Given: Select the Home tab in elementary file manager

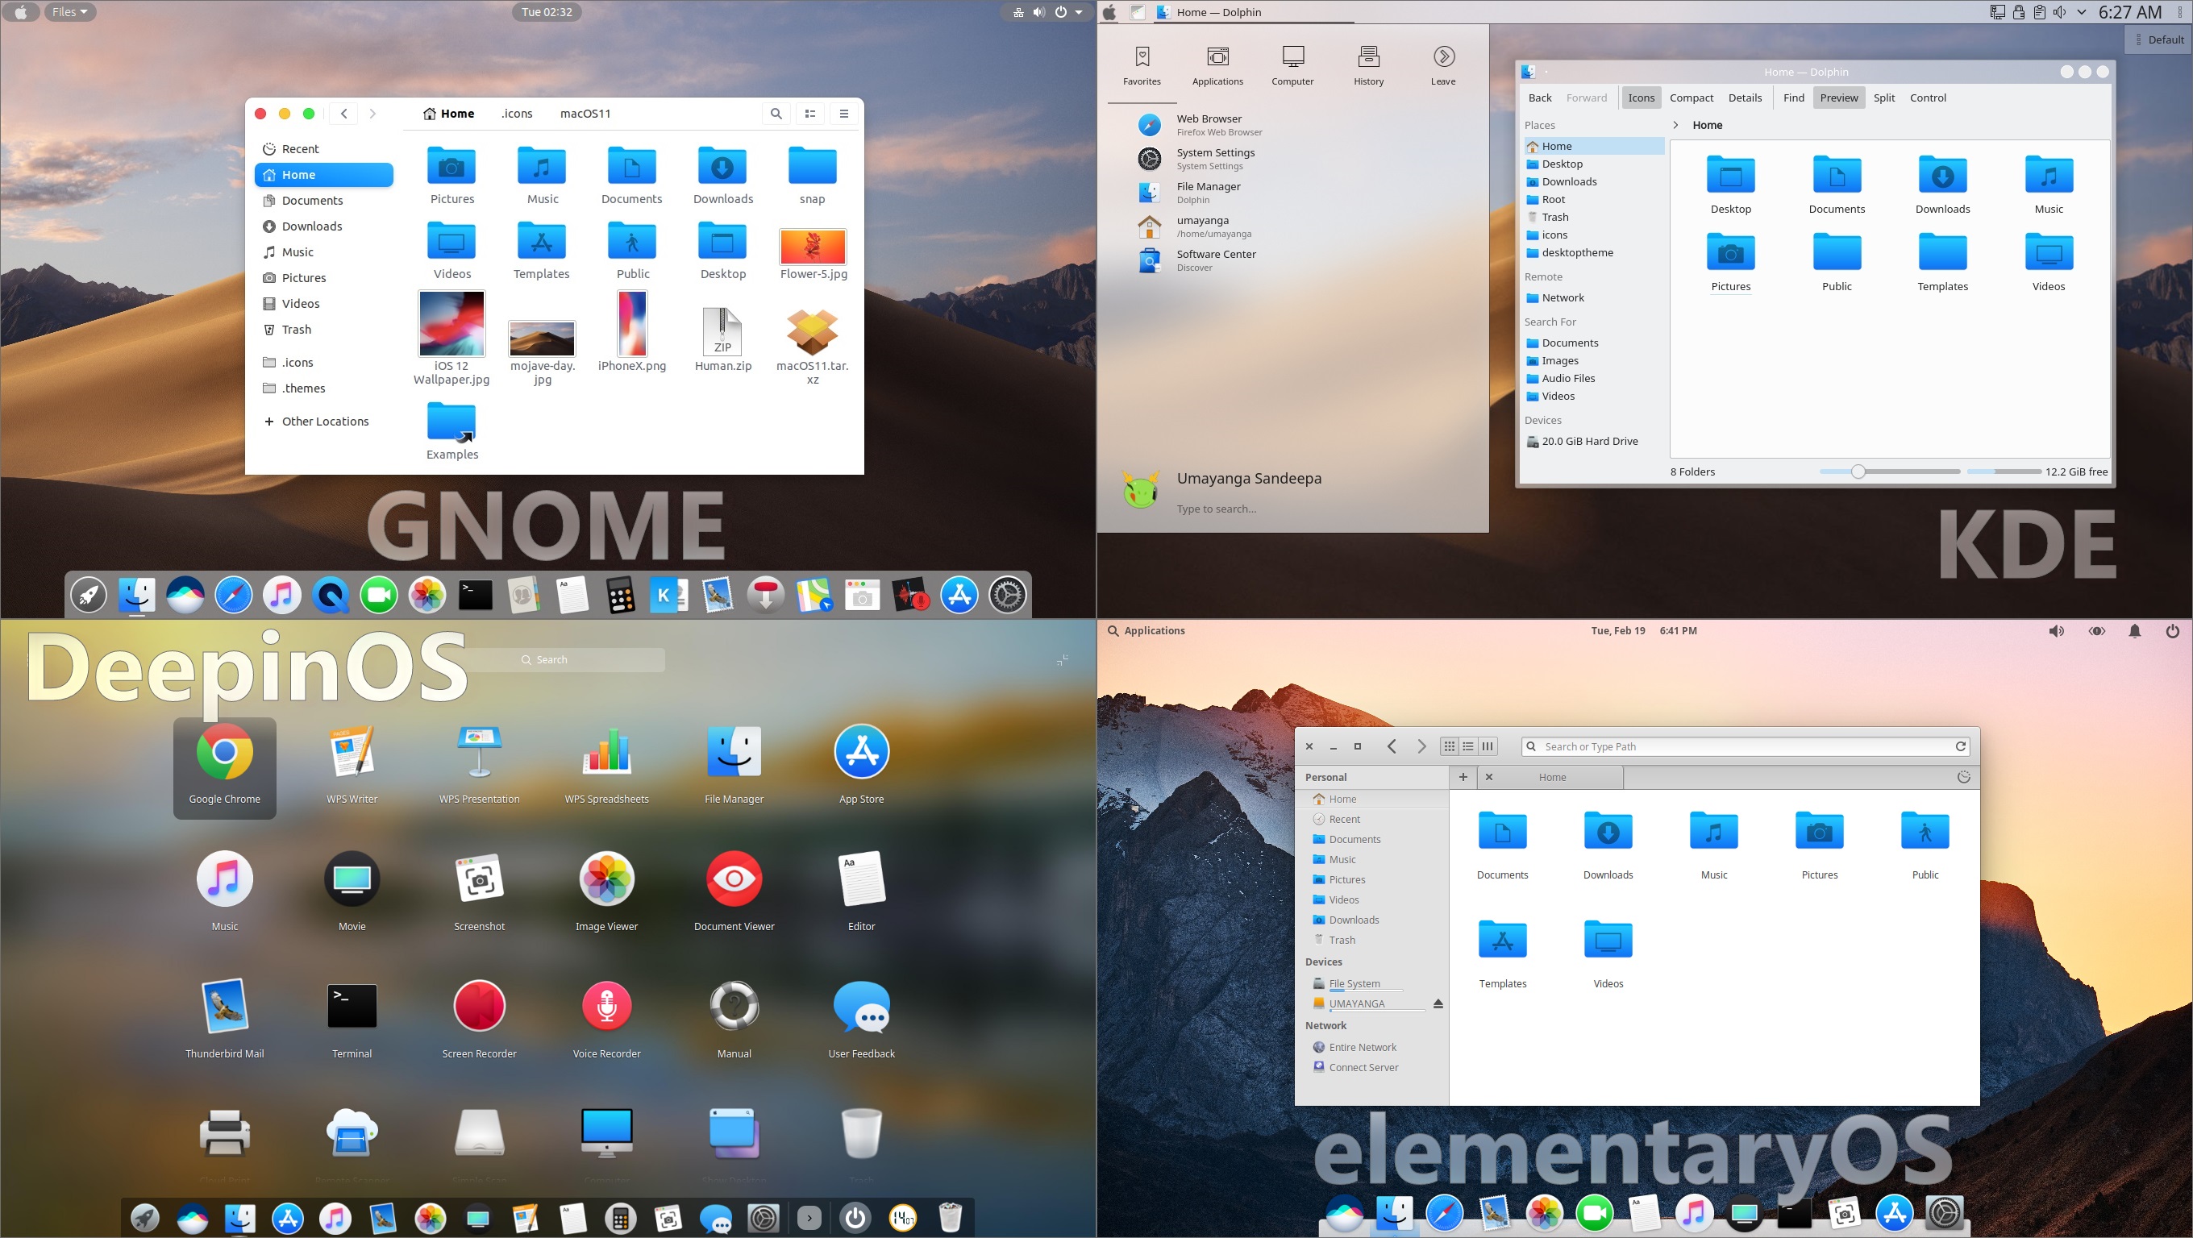Looking at the screenshot, I should (1551, 777).
